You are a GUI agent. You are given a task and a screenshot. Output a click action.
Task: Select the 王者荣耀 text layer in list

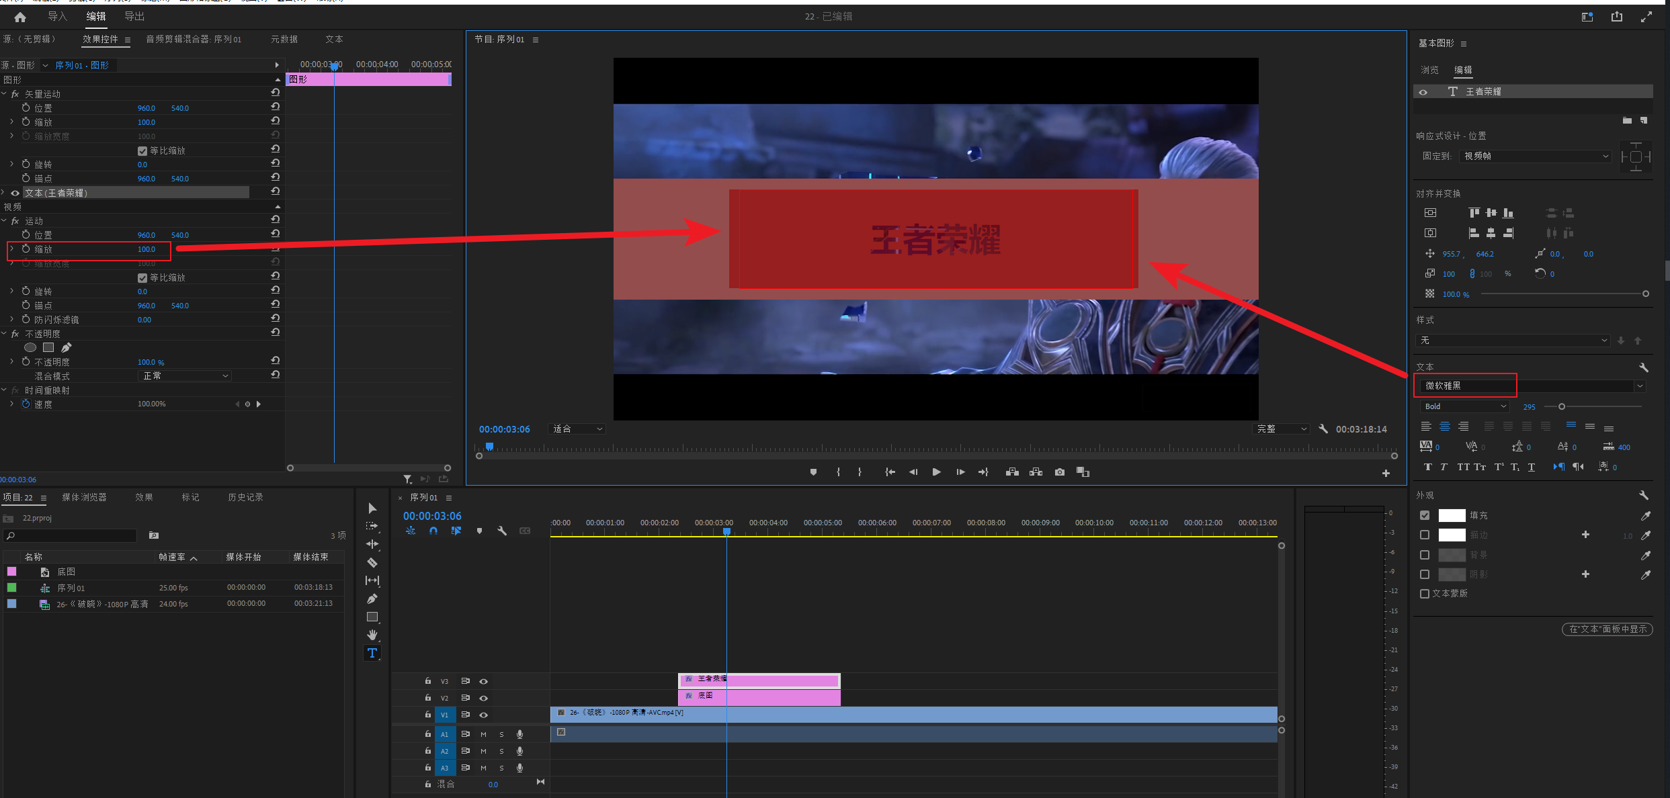1483,91
